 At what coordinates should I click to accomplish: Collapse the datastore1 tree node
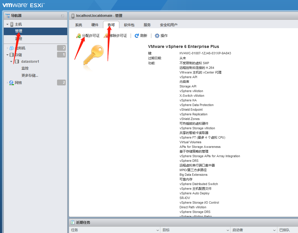click(11, 62)
